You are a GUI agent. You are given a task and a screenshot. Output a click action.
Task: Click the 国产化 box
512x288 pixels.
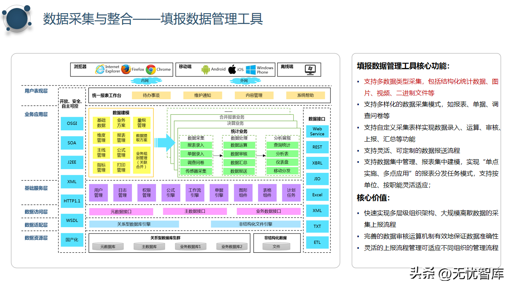[72, 240]
